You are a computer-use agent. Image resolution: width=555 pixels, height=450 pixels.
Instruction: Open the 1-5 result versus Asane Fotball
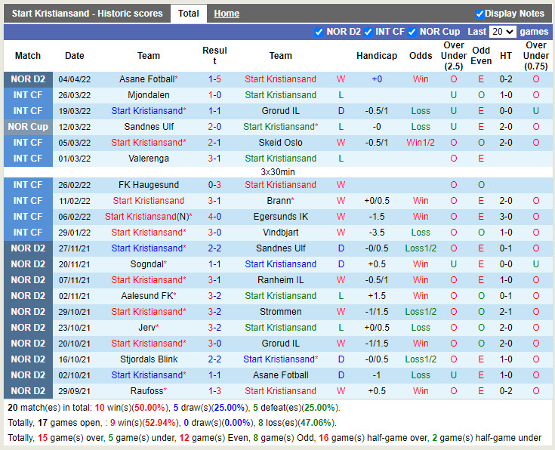[x=214, y=79]
